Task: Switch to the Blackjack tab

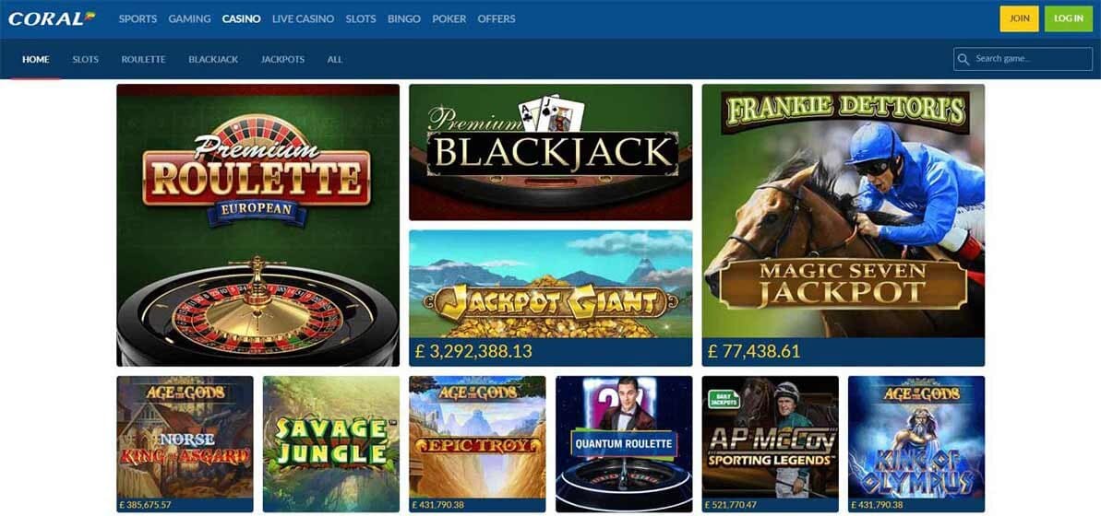Action: [x=213, y=60]
